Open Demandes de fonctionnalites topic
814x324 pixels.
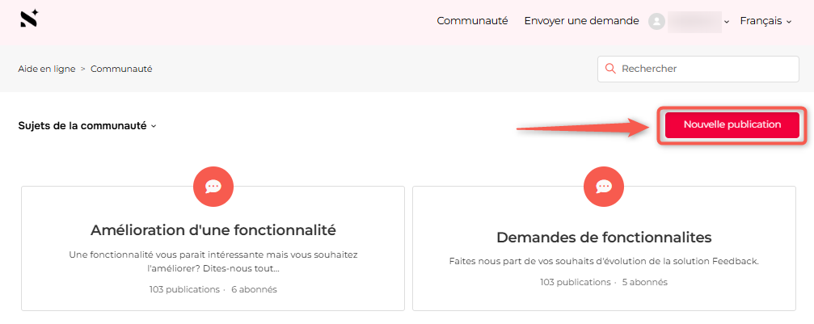click(604, 238)
